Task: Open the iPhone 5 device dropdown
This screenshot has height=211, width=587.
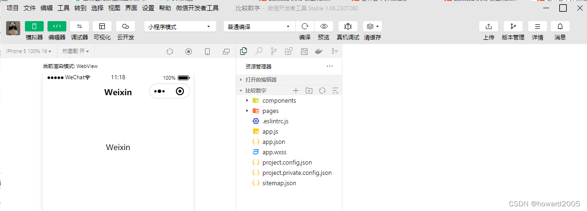Action: coord(29,51)
